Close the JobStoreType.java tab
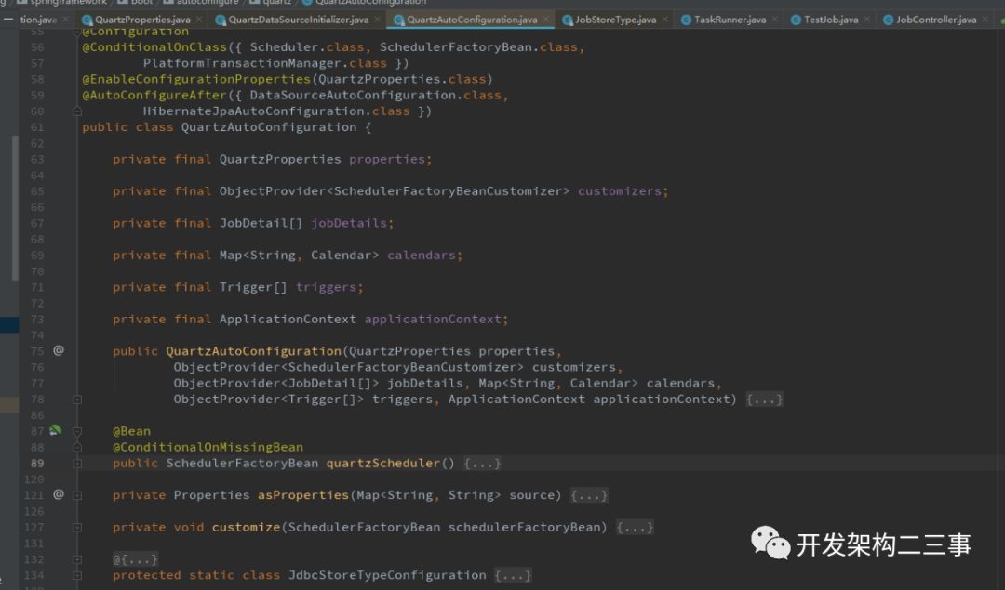 coord(664,20)
